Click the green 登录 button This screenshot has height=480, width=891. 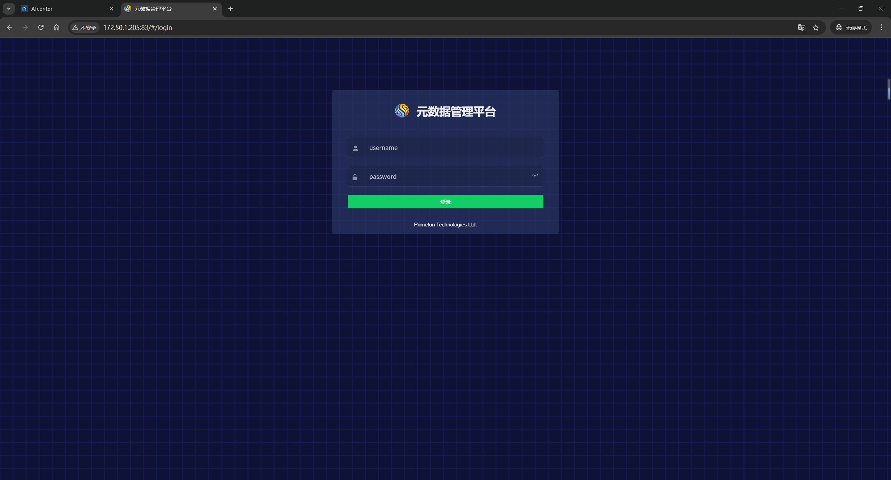pyautogui.click(x=445, y=202)
